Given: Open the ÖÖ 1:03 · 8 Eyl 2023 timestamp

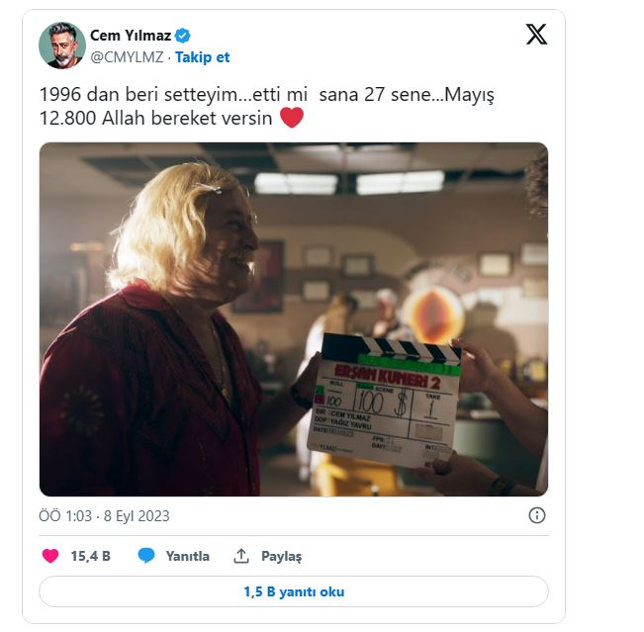Looking at the screenshot, I should click(x=104, y=516).
